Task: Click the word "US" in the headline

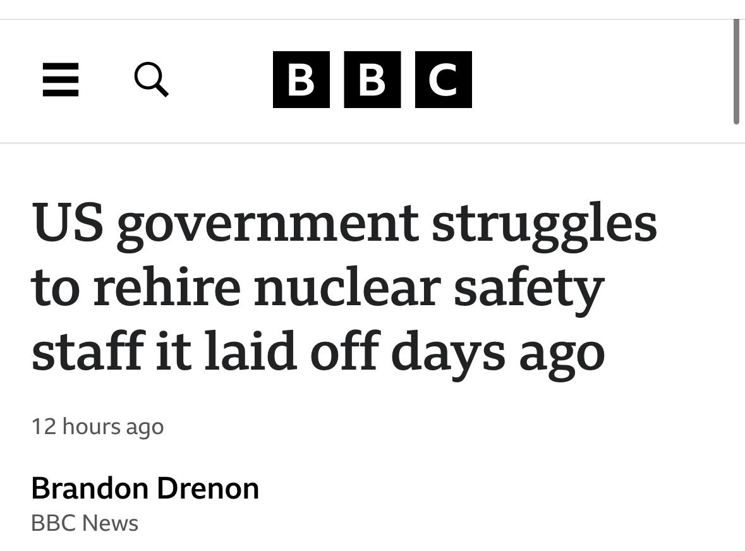Action: coord(68,222)
